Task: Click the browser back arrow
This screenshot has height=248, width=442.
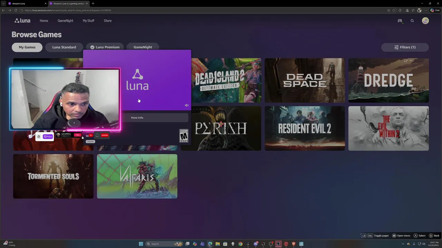Action: (3, 10)
